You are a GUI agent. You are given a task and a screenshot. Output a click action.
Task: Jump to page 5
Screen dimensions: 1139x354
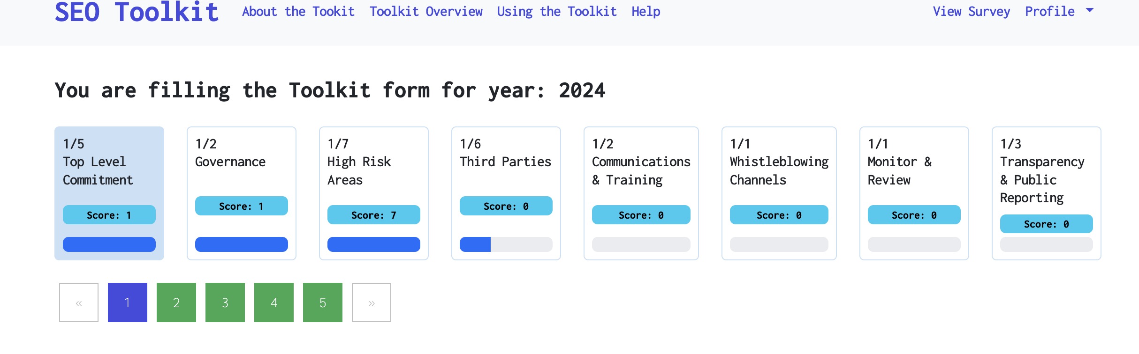[323, 302]
